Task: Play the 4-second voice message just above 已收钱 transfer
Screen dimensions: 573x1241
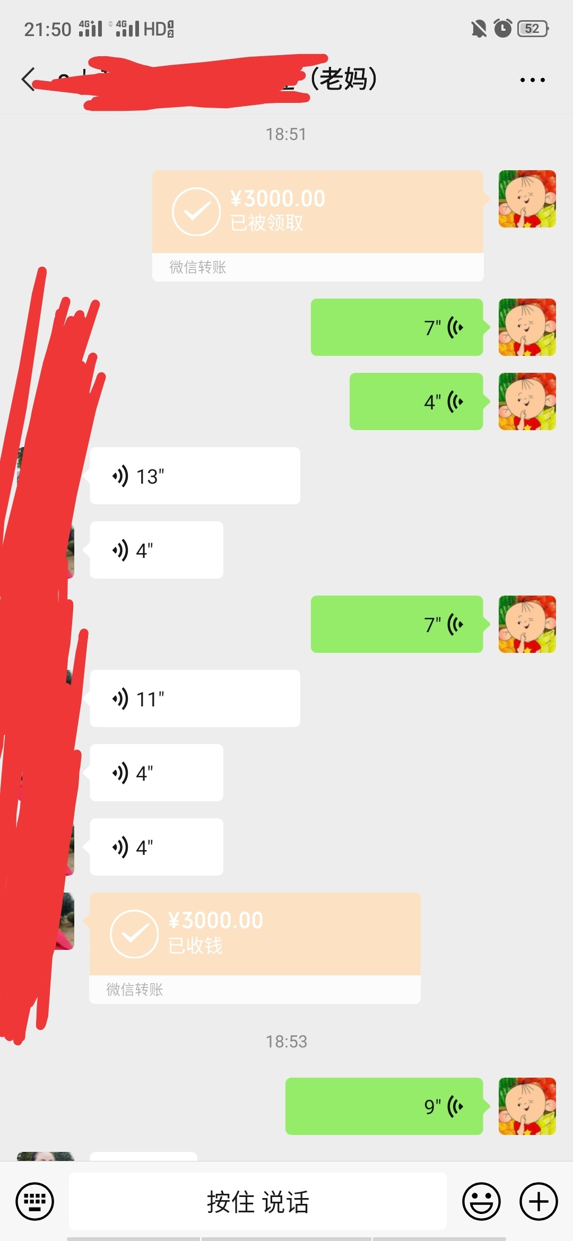Action: (x=157, y=847)
